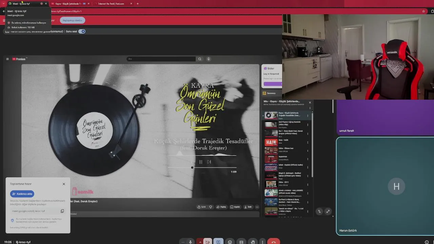Click Hidra - 2011 playlist entry
This screenshot has width=434, height=244.
click(x=287, y=184)
